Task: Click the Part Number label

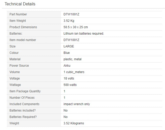Action: 18,14
